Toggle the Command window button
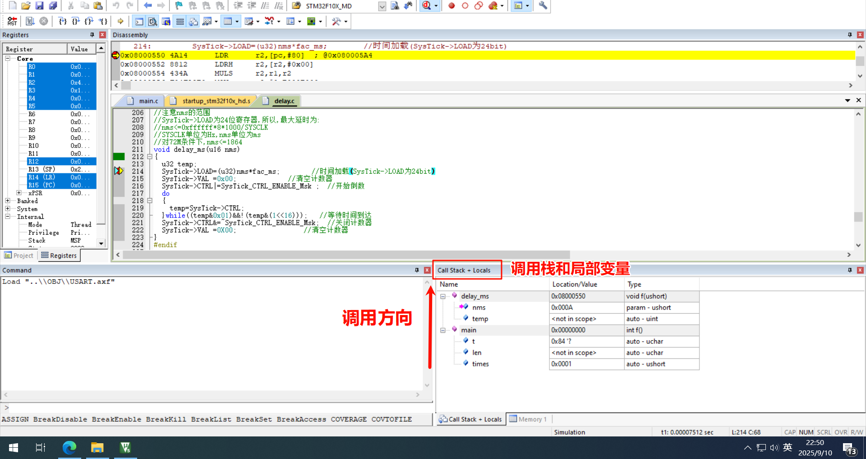 (139, 21)
